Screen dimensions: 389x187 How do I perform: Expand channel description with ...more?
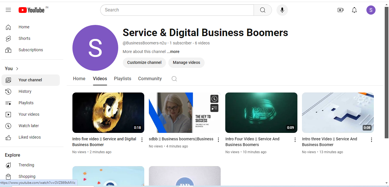173,52
